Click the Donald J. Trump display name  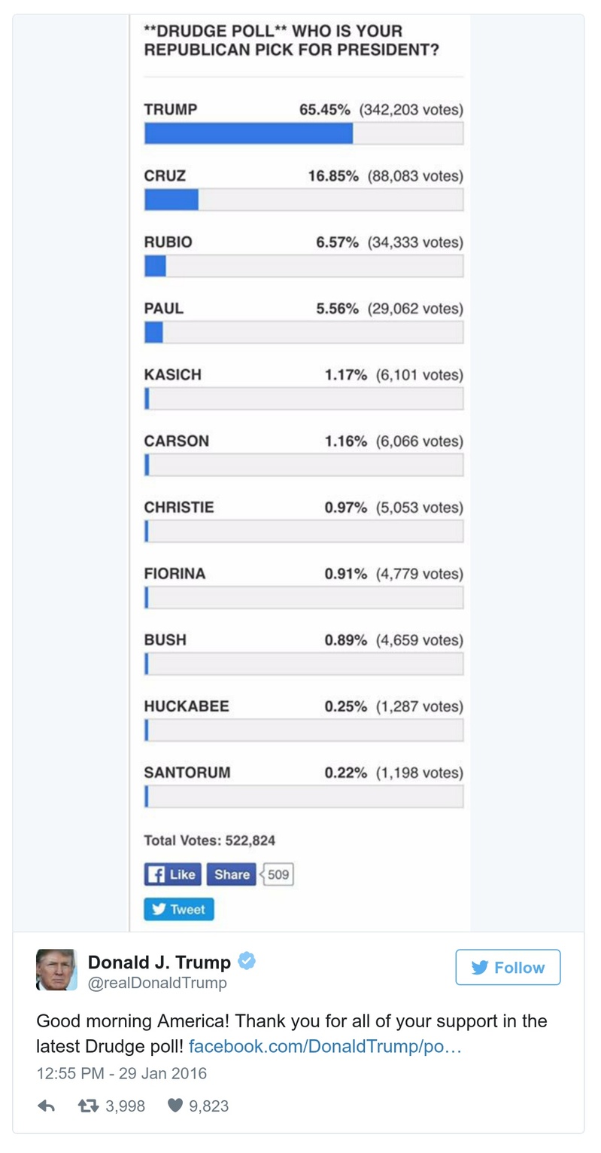(159, 962)
